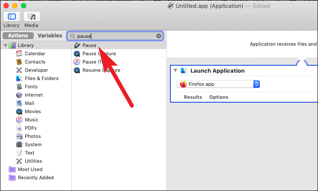The image size is (318, 191).
Task: Select Internet label in library
Action: (x=34, y=95)
